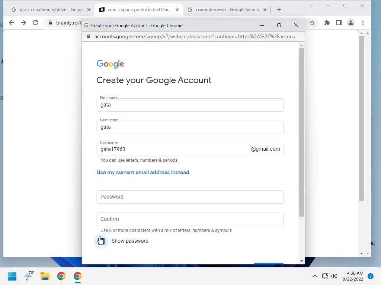The width and height of the screenshot is (381, 285).
Task: Open File Explorer from the taskbar
Action: [45, 276]
